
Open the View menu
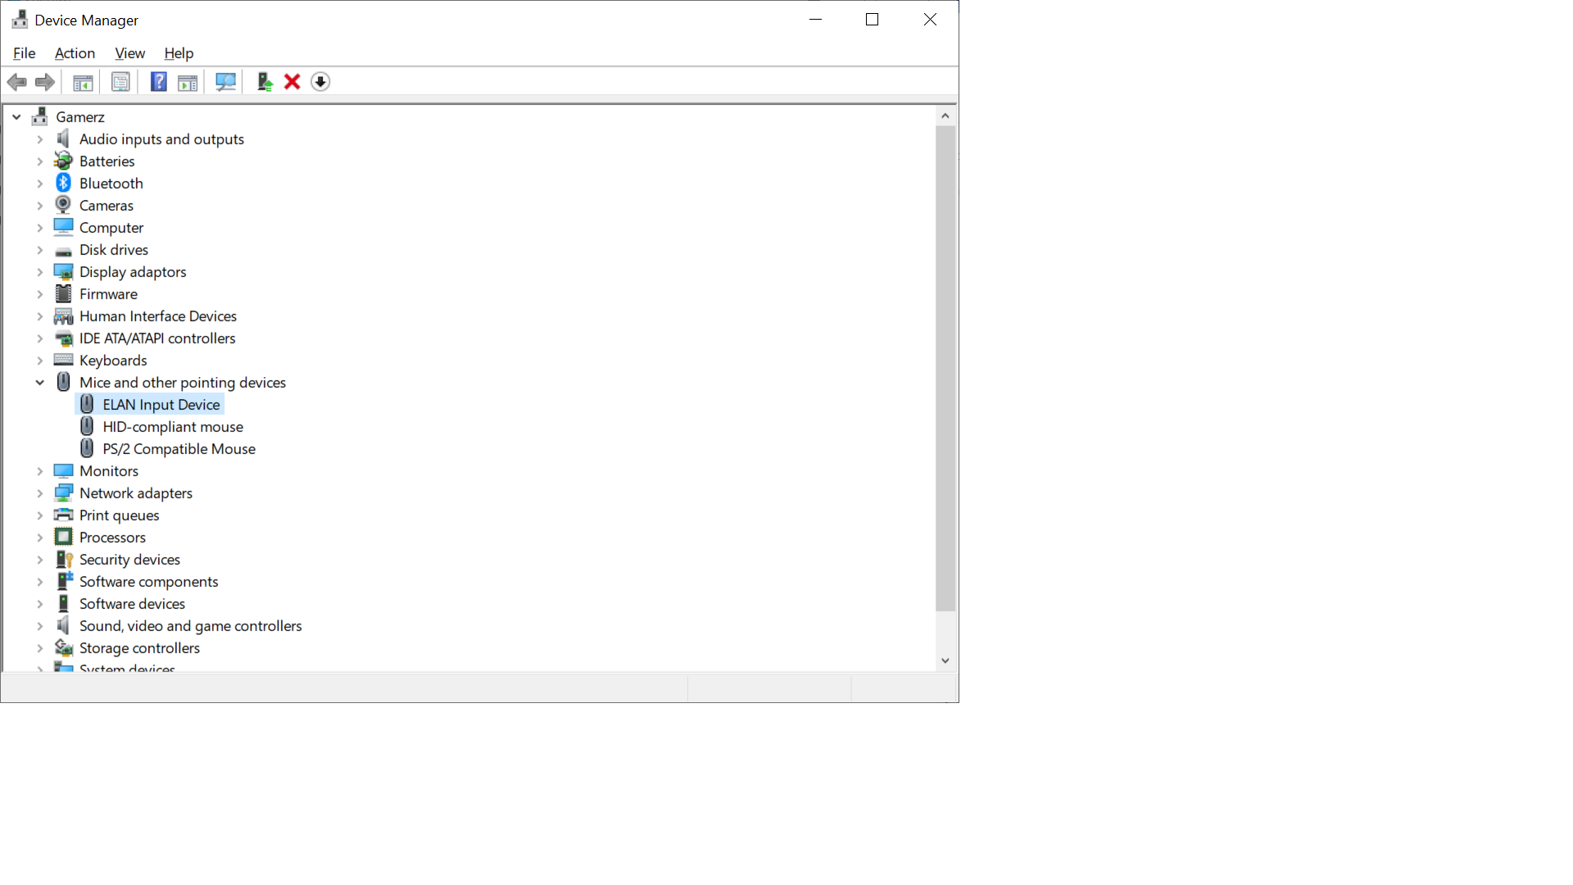(129, 53)
